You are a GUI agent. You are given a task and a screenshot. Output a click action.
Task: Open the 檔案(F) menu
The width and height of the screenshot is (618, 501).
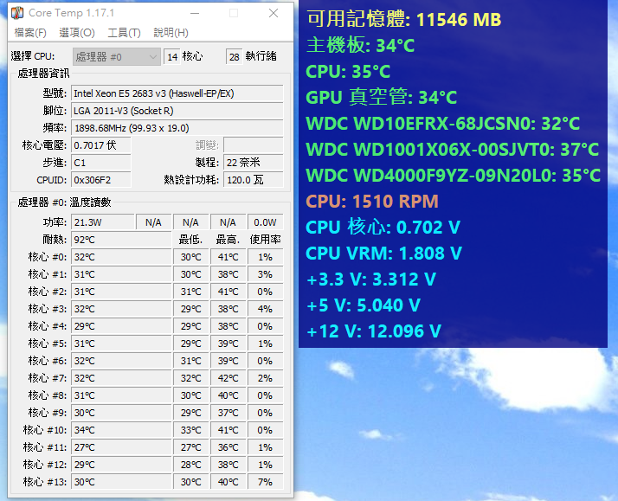30,33
